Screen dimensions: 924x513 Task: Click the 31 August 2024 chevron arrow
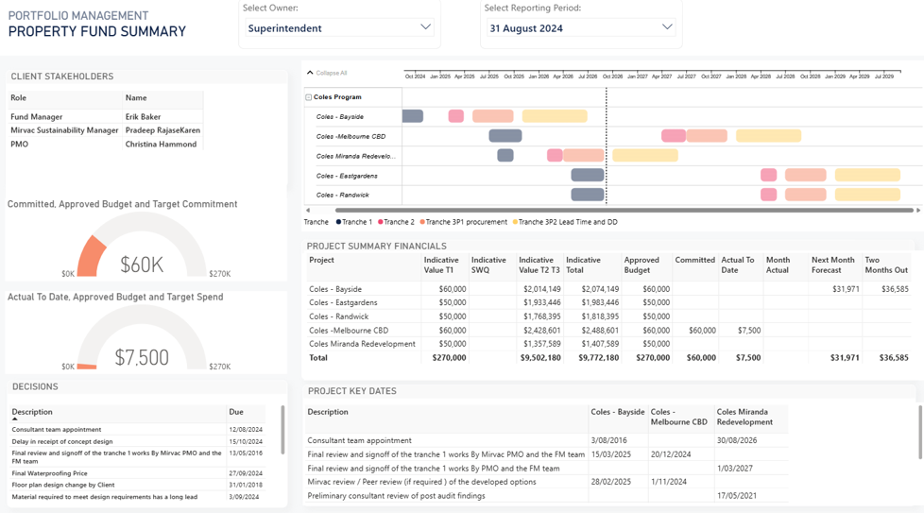pyautogui.click(x=667, y=27)
